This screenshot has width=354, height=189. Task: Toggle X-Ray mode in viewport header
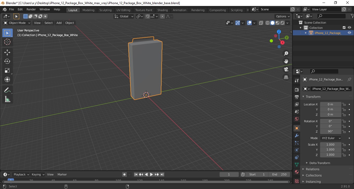[x=261, y=23]
